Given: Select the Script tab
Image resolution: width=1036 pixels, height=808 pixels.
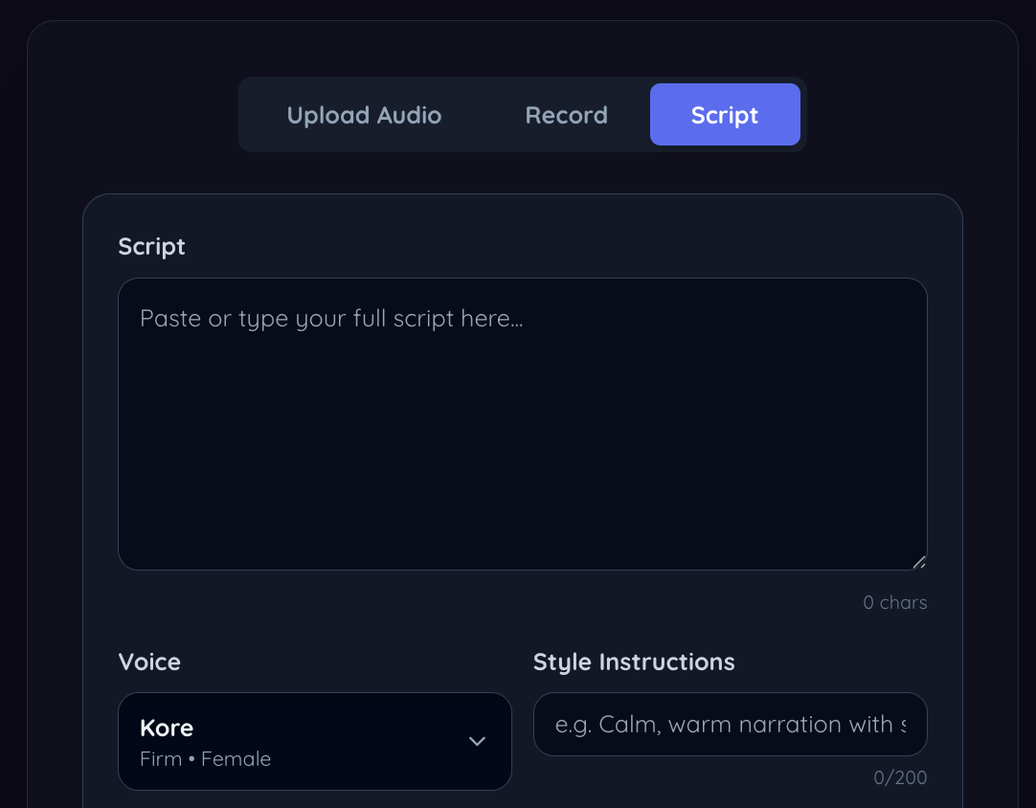Looking at the screenshot, I should pyautogui.click(x=725, y=115).
